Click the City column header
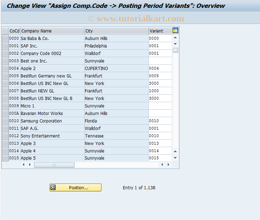Image resolution: width=260 pixels, height=220 pixels. (x=116, y=31)
